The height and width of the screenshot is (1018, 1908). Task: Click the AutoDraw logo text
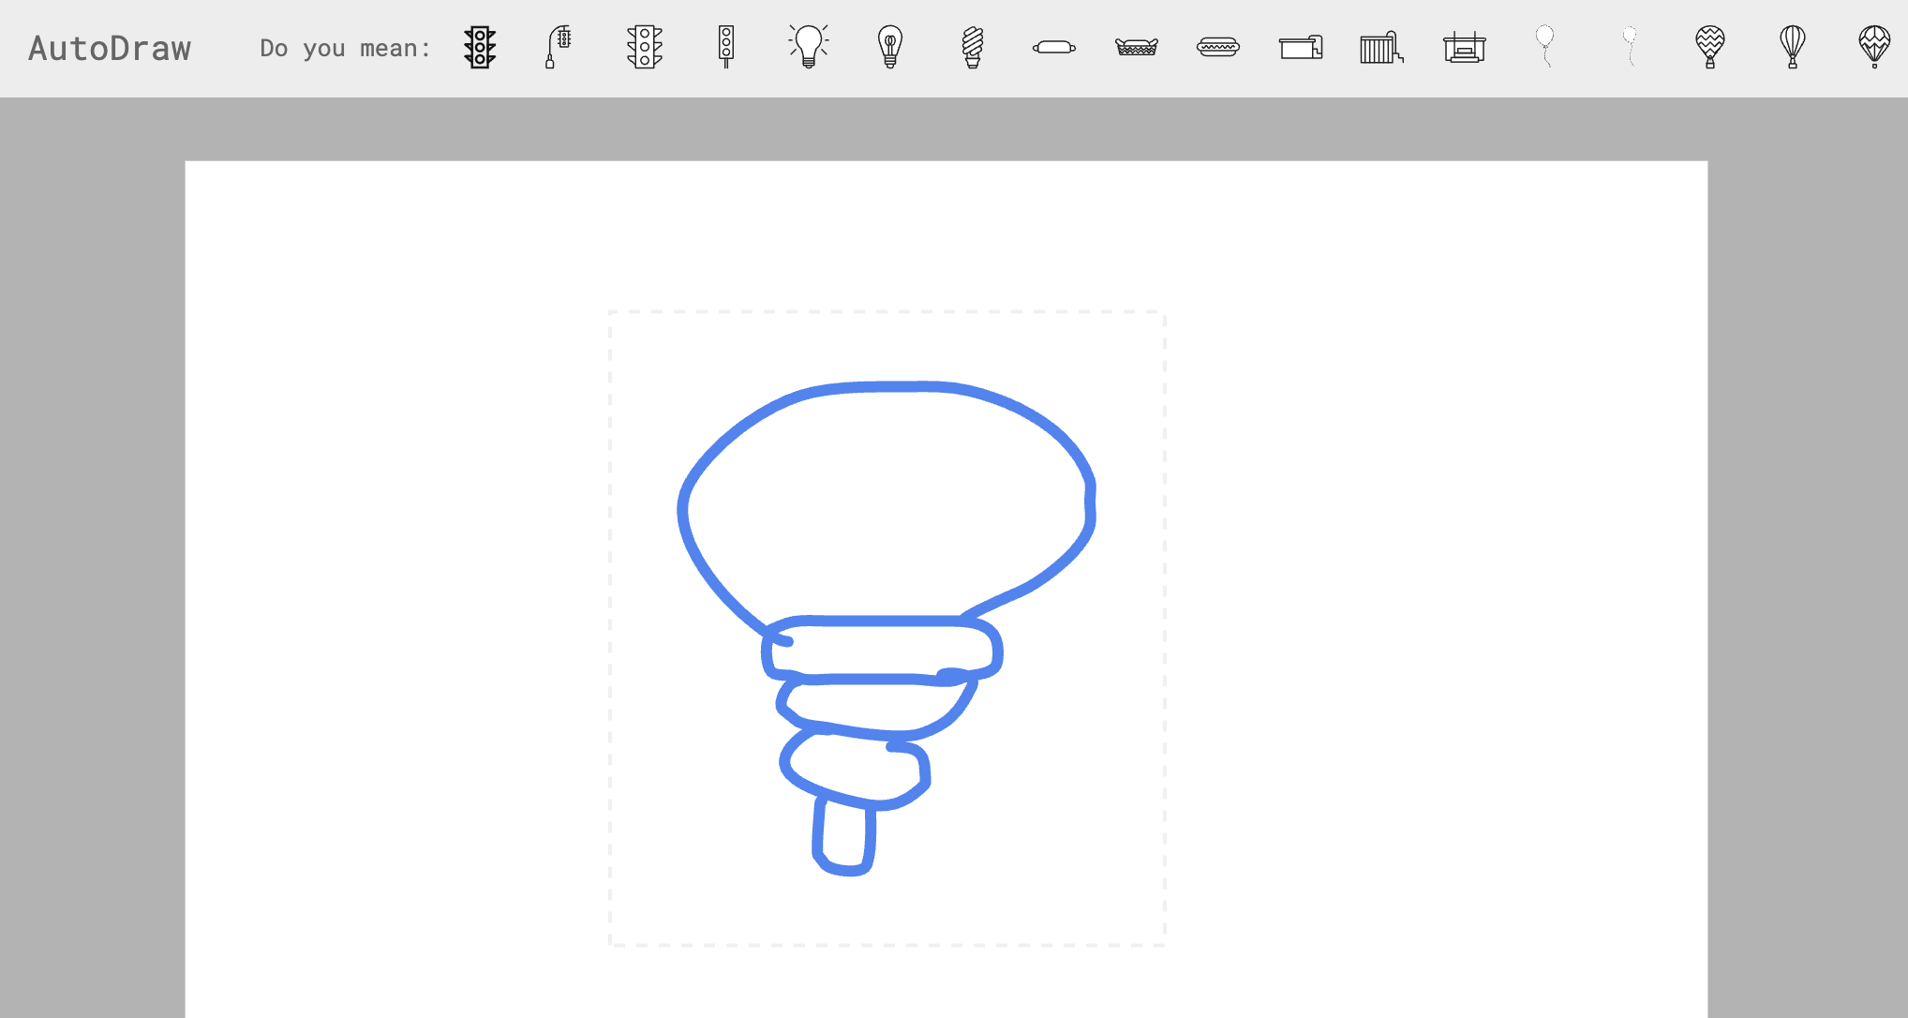click(x=110, y=49)
